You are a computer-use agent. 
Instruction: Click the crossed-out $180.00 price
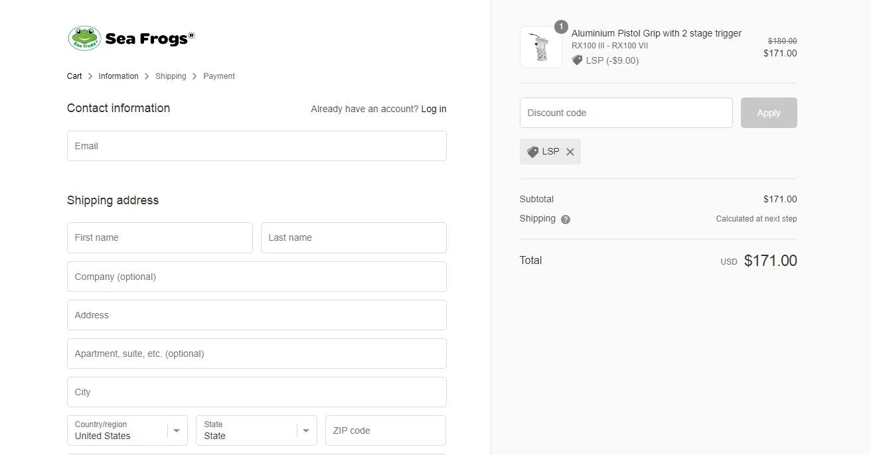coord(783,41)
